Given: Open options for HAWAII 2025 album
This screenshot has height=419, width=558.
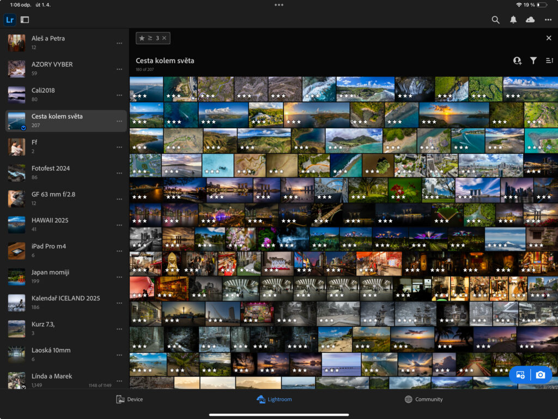Looking at the screenshot, I should point(119,225).
